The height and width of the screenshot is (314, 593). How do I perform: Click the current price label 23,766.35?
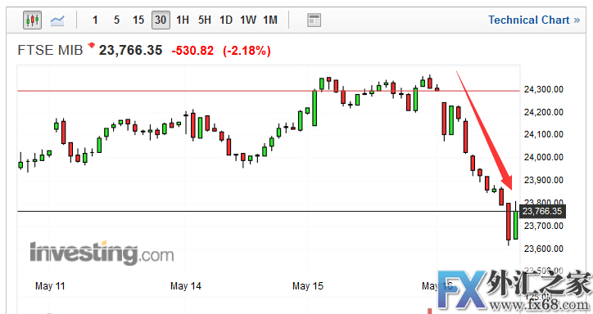click(542, 211)
